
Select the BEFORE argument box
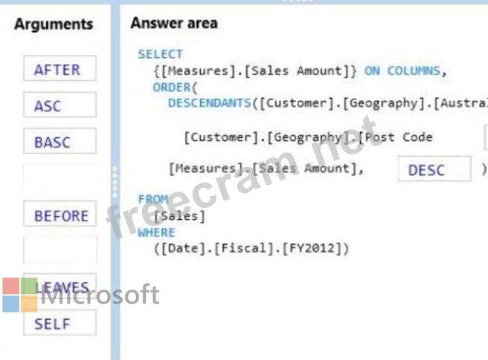pos(60,216)
